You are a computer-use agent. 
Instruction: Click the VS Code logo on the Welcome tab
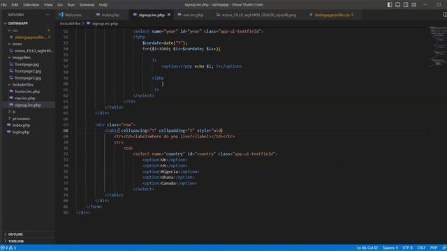[61, 15]
